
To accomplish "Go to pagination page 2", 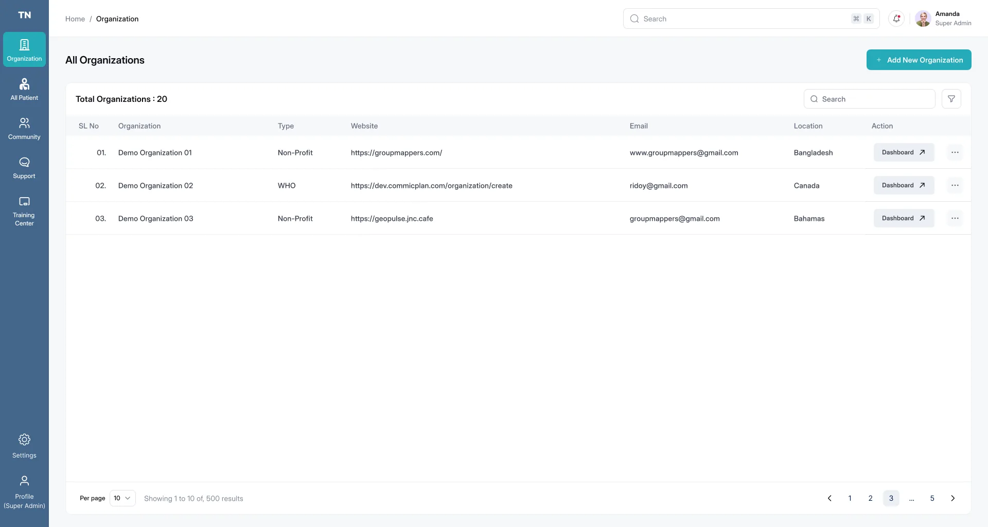I will tap(871, 498).
